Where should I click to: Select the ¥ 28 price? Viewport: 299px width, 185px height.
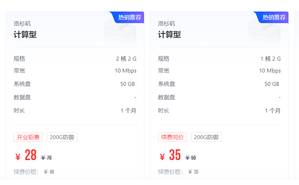26,155
